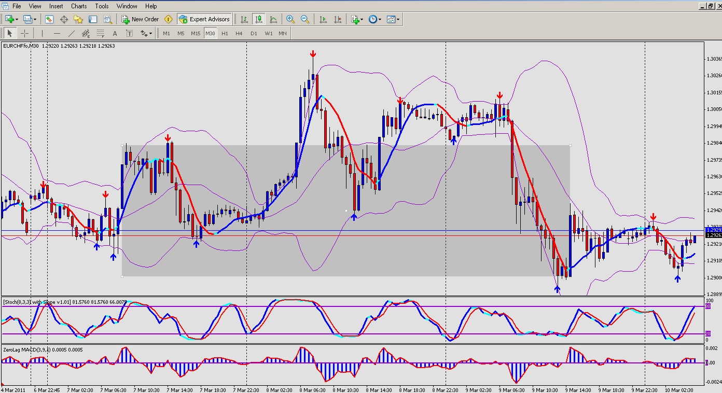Screen dimensions: 722x393
Task: Click the 1.3005 price scale label
Action: coord(714,109)
